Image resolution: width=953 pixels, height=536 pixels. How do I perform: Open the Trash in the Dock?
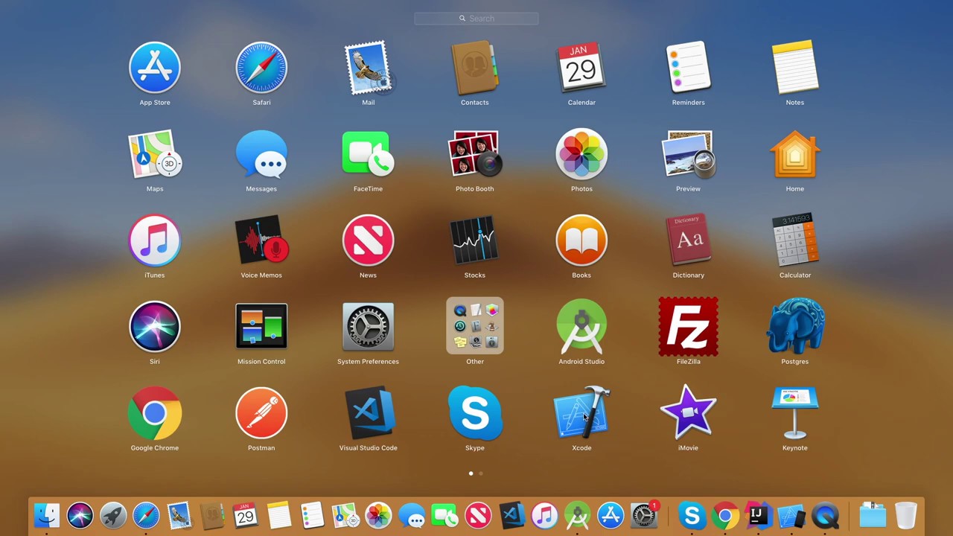click(906, 515)
